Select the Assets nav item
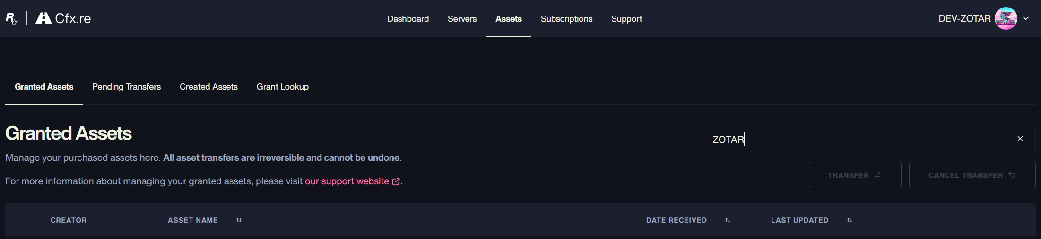 [x=508, y=19]
